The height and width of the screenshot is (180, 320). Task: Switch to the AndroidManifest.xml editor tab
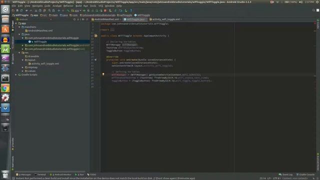(106, 19)
